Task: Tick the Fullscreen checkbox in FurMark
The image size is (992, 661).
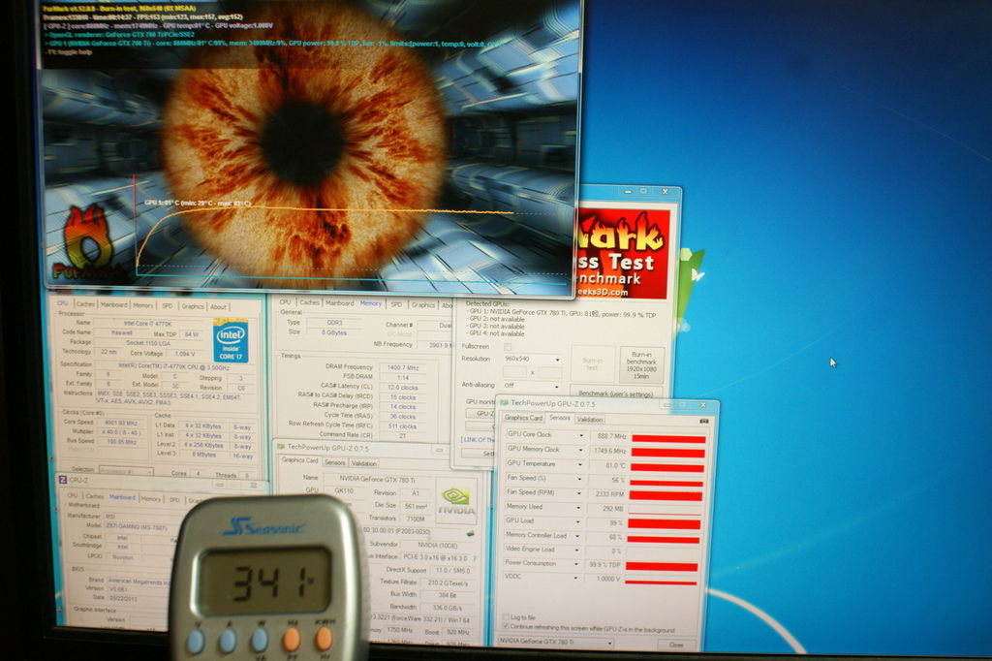Action: [508, 346]
